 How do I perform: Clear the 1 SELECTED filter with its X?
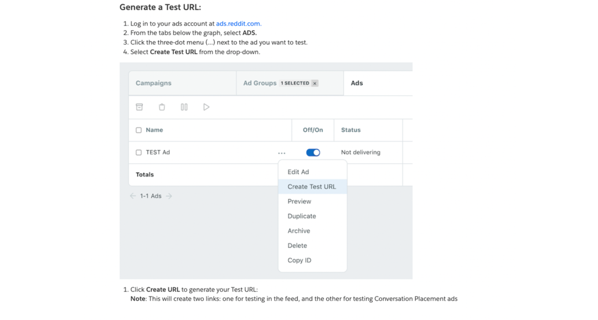(315, 83)
